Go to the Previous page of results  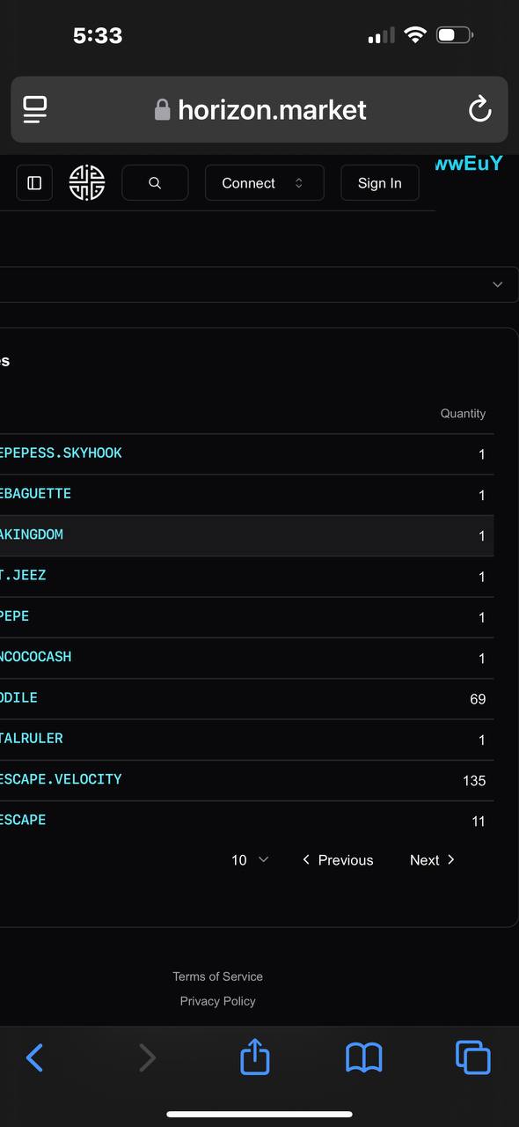[338, 860]
